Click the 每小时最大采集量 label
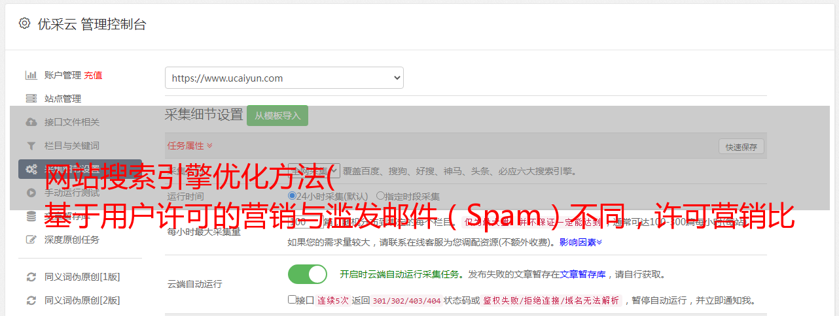The image size is (839, 316). pos(204,231)
